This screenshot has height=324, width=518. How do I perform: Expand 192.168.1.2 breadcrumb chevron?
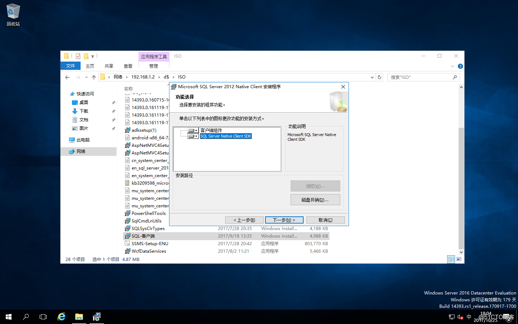pyautogui.click(x=159, y=77)
